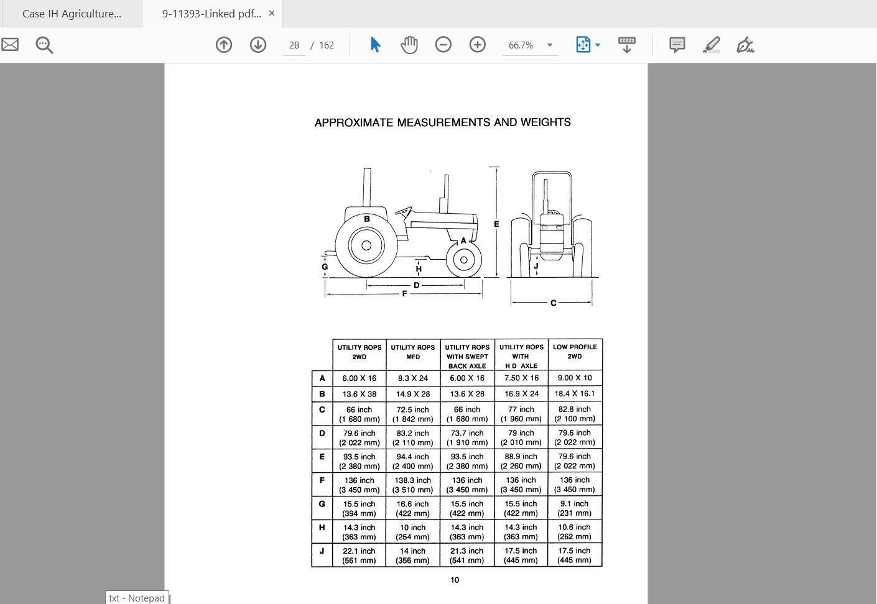Image resolution: width=877 pixels, height=604 pixels.
Task: Open the search magnifier tool
Action: click(x=44, y=45)
